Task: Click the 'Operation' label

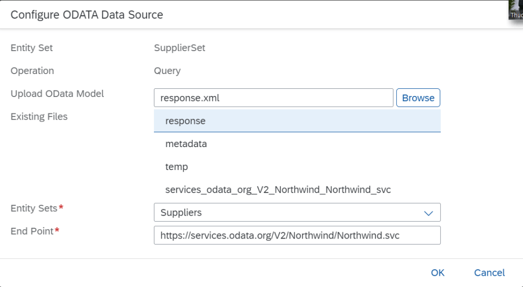Action: pos(32,71)
